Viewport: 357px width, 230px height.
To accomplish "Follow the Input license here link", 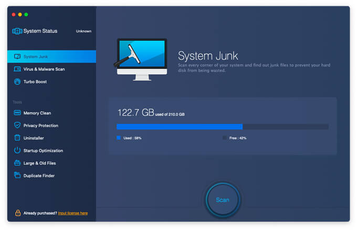I will (73, 213).
